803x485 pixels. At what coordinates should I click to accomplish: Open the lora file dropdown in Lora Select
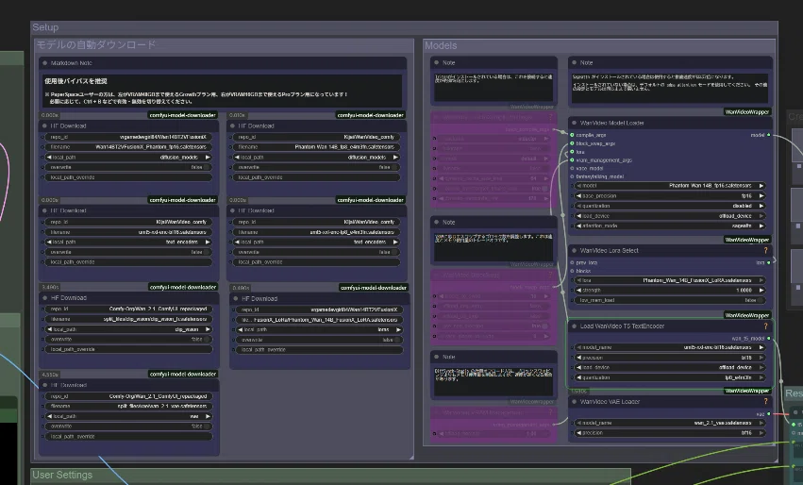(670, 280)
